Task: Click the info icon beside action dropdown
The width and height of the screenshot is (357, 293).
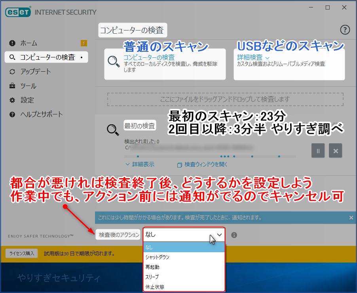Action: (234, 235)
